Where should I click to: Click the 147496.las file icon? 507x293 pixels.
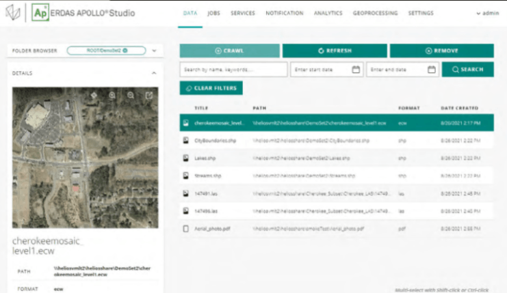point(185,211)
